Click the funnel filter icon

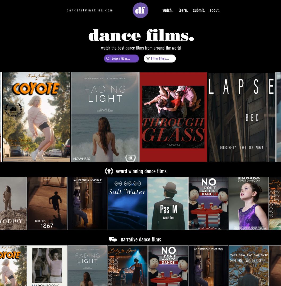pyautogui.click(x=148, y=59)
